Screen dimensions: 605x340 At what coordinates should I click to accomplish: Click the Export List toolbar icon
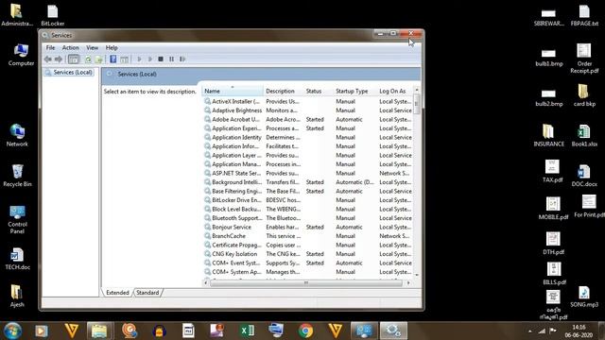[x=98, y=59]
